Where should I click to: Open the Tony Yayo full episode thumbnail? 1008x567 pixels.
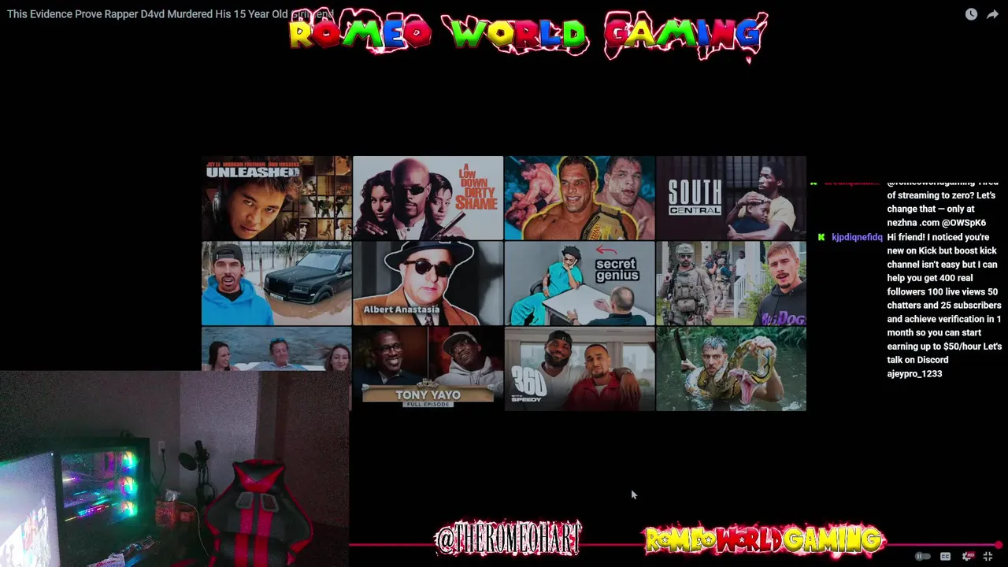coord(428,369)
